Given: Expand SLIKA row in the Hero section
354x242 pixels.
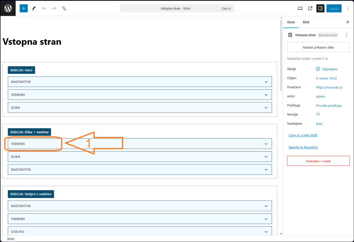Looking at the screenshot, I should pyautogui.click(x=140, y=107).
